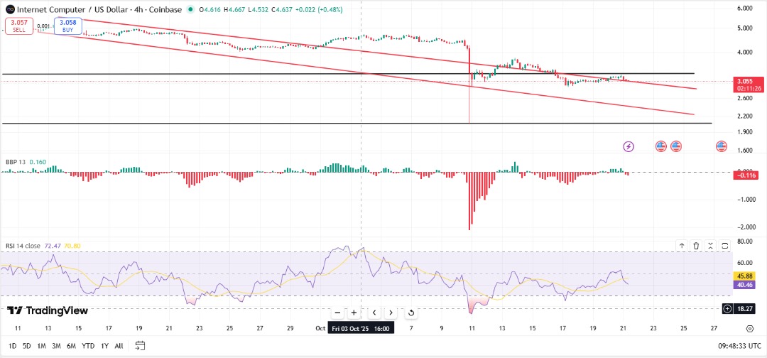Click the 2.200 price axis label
Viewport: 767px width, 358px height.
[x=744, y=116]
